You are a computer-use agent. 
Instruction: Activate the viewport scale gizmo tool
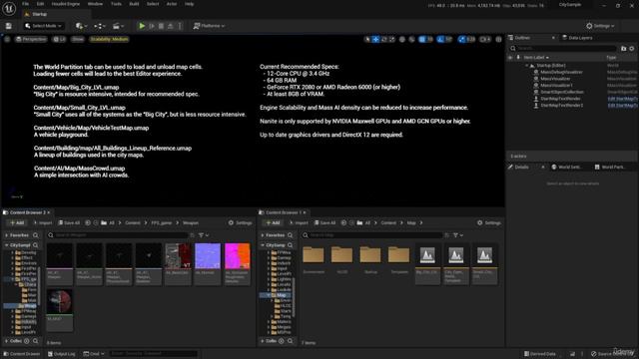tap(391, 39)
